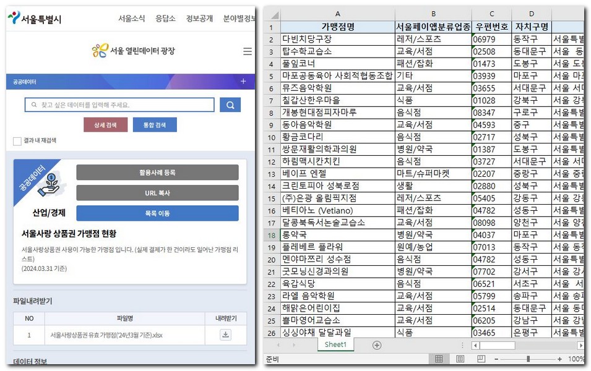Enable the 결과 내 재검색 checkbox
This screenshot has width=591, height=371.
(x=17, y=140)
